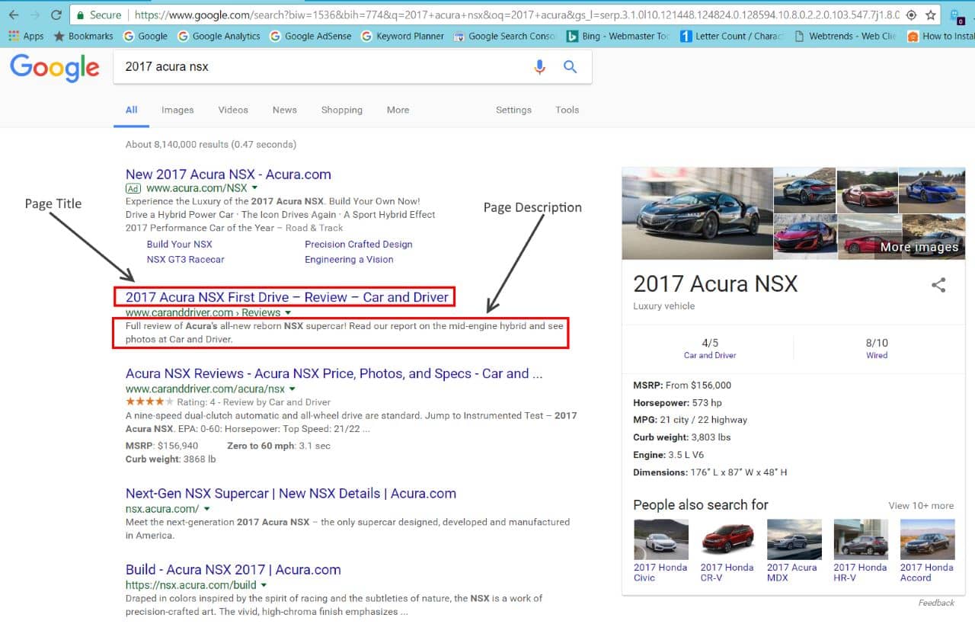Open the Apps shortcut in bookmarks bar
The height and width of the screenshot is (624, 975).
(26, 36)
